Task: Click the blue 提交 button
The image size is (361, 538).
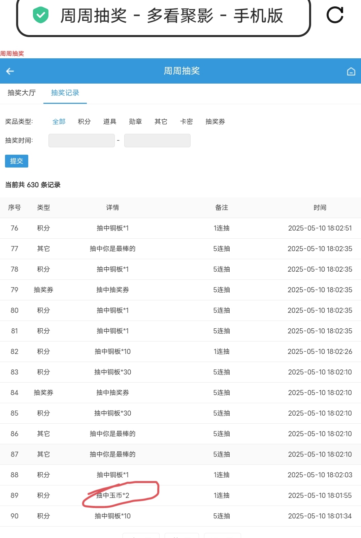Action: 17,161
